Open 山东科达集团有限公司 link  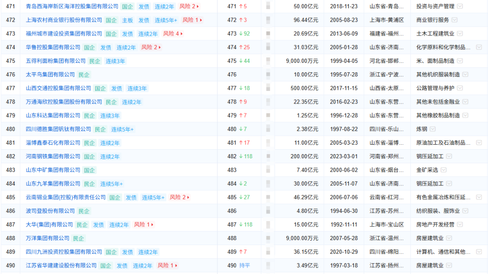tap(53, 115)
